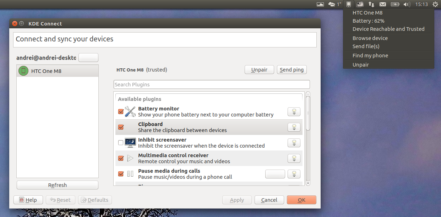Click the mail envelope indicator in top panel
Image resolution: width=441 pixels, height=217 pixels.
383,4
